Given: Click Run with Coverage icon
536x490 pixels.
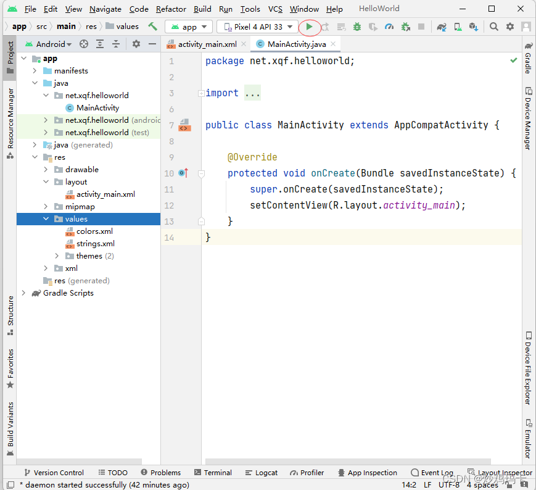Looking at the screenshot, I should click(x=373, y=27).
